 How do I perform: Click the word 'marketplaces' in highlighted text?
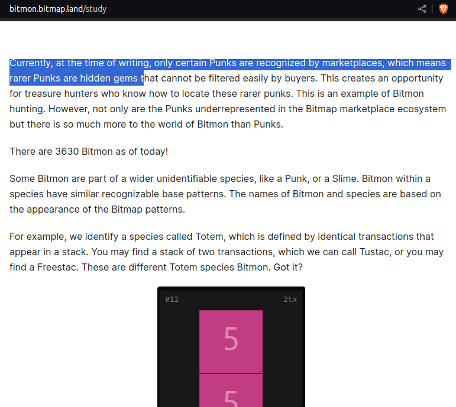[351, 63]
